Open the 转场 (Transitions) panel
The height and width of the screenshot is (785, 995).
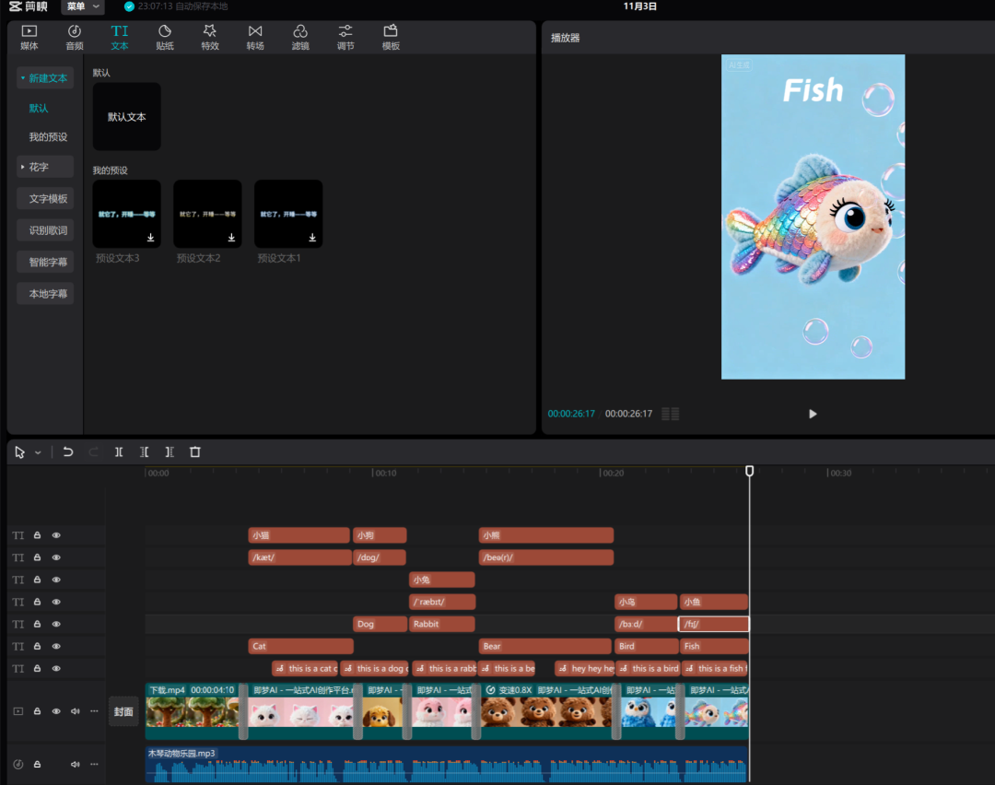(255, 37)
